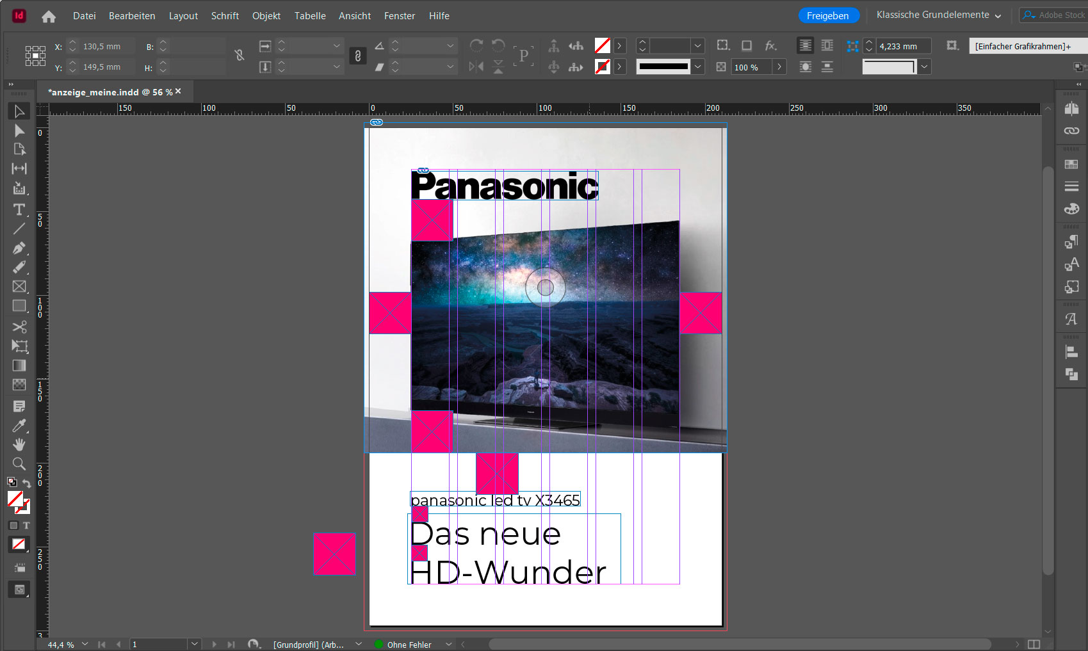Click the fill swatch in the control panel

point(602,45)
